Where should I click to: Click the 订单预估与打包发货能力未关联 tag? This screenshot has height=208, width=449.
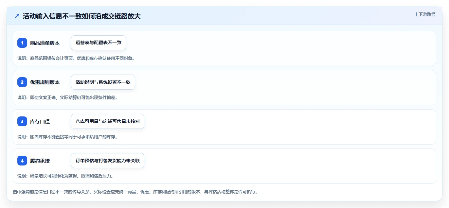(108, 161)
